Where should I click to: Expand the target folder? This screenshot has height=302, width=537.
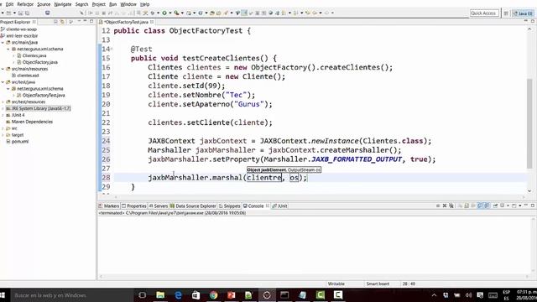pyautogui.click(x=3, y=135)
